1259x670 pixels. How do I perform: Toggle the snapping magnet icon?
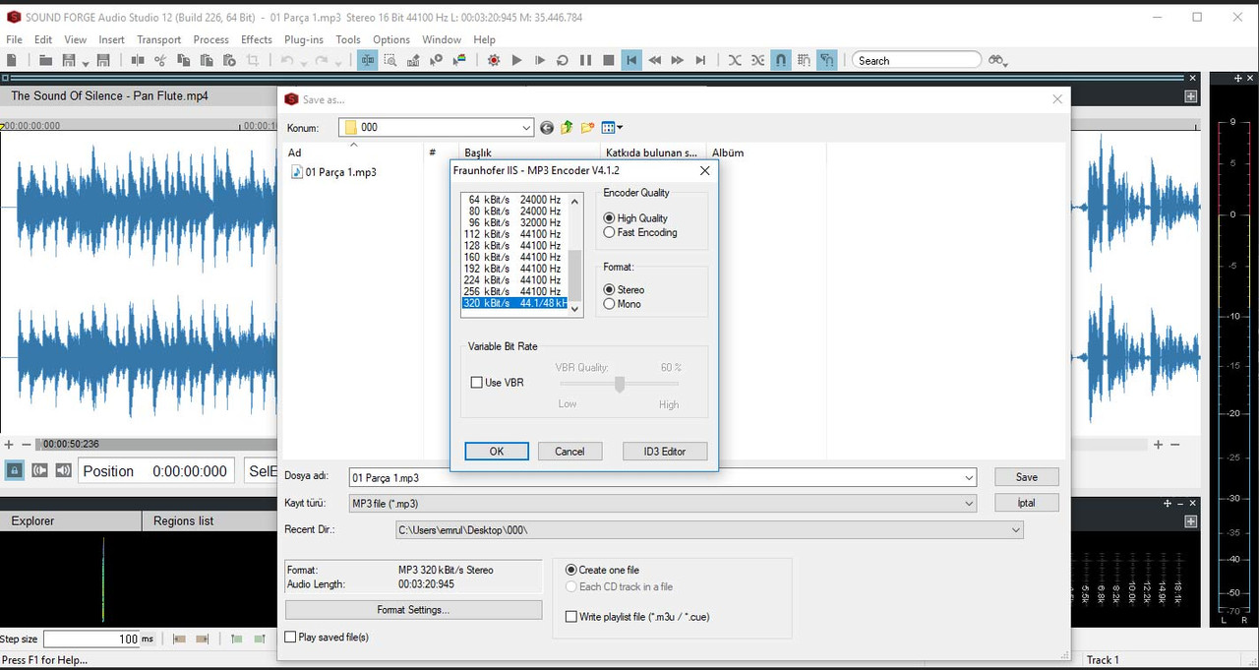pyautogui.click(x=781, y=60)
